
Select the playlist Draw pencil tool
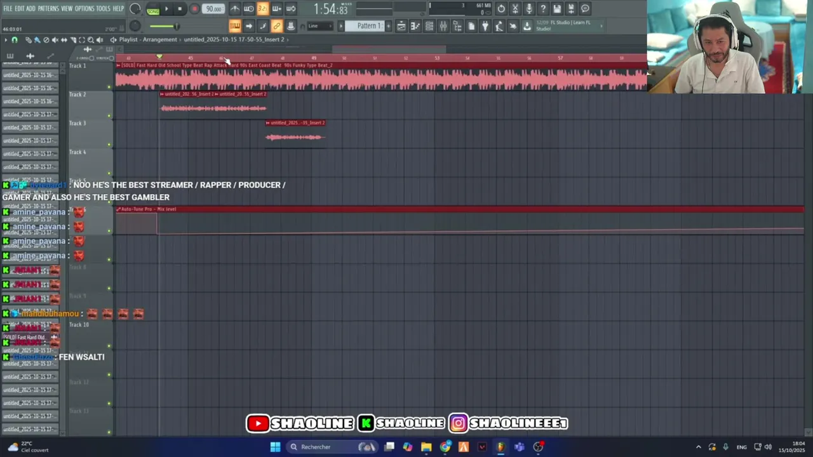tap(28, 40)
